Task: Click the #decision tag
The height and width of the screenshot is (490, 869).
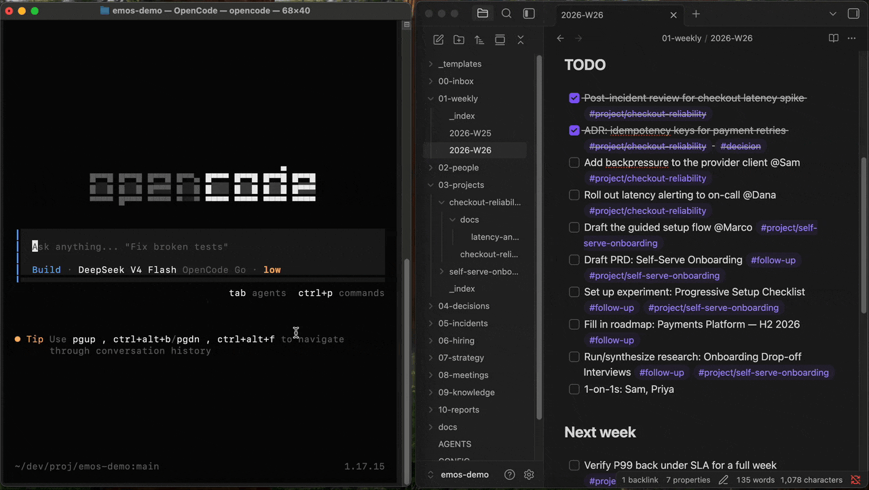Action: [x=741, y=146]
